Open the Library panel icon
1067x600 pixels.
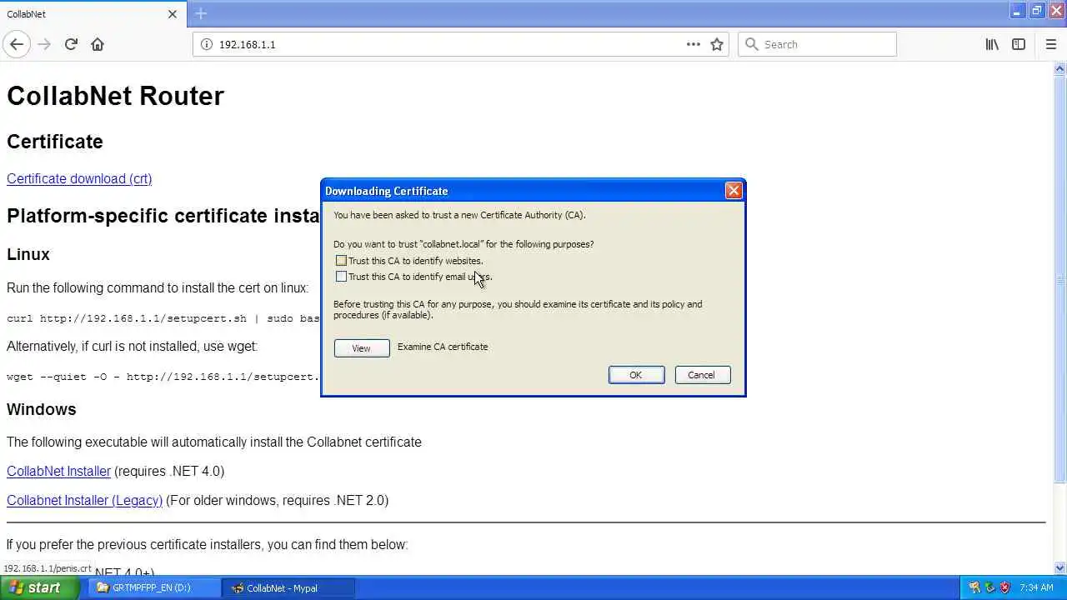[992, 44]
